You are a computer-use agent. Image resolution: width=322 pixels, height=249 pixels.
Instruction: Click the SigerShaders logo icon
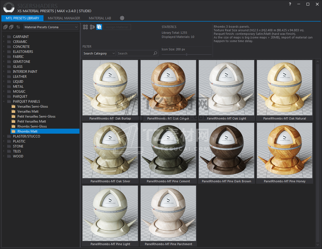pos(9,7)
